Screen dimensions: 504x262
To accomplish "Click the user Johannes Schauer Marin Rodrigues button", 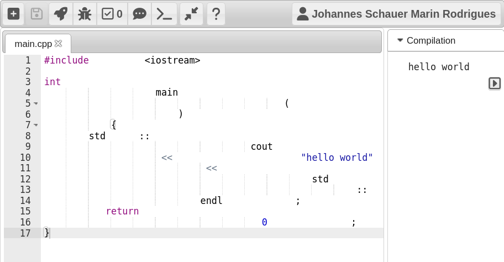I will click(396, 14).
